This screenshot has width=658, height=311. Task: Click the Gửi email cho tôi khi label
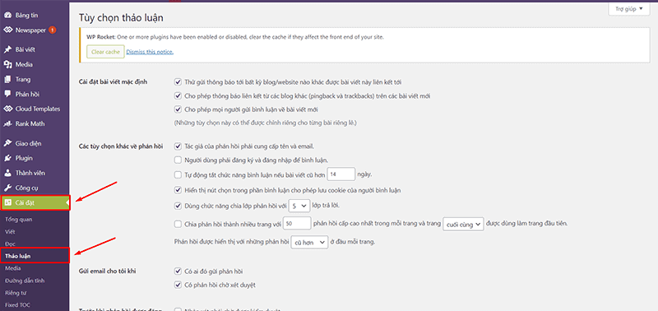[x=107, y=272]
